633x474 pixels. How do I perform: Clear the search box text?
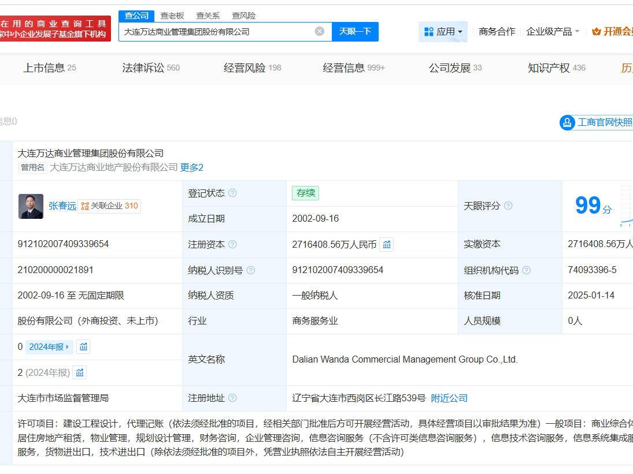point(319,31)
